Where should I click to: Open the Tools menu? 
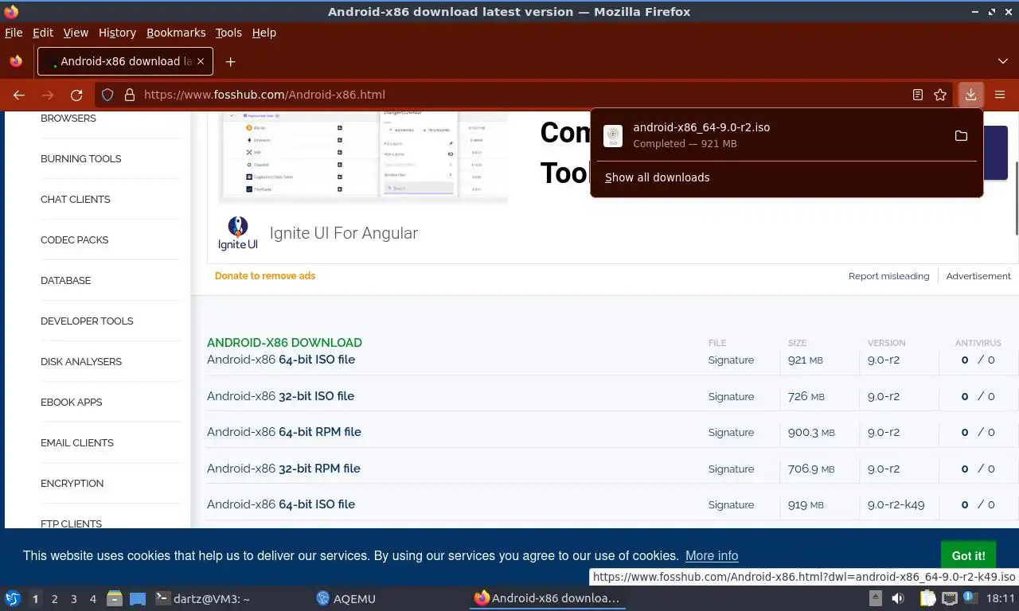tap(228, 33)
